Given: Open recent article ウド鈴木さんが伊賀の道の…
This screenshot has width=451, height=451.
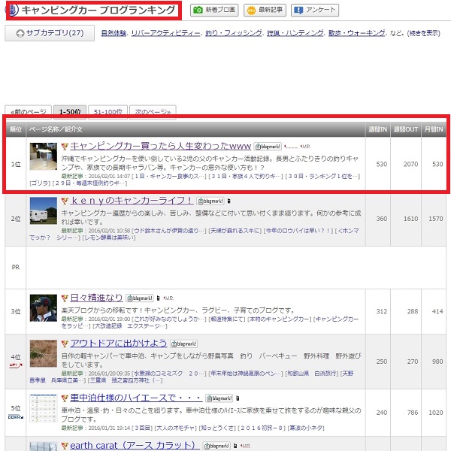Looking at the screenshot, I should tap(169, 231).
